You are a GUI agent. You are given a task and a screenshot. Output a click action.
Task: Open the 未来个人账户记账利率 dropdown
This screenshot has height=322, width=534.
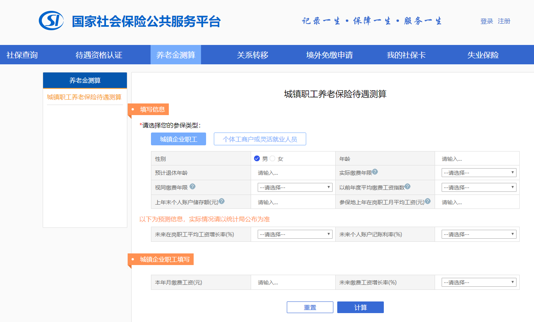click(x=479, y=234)
